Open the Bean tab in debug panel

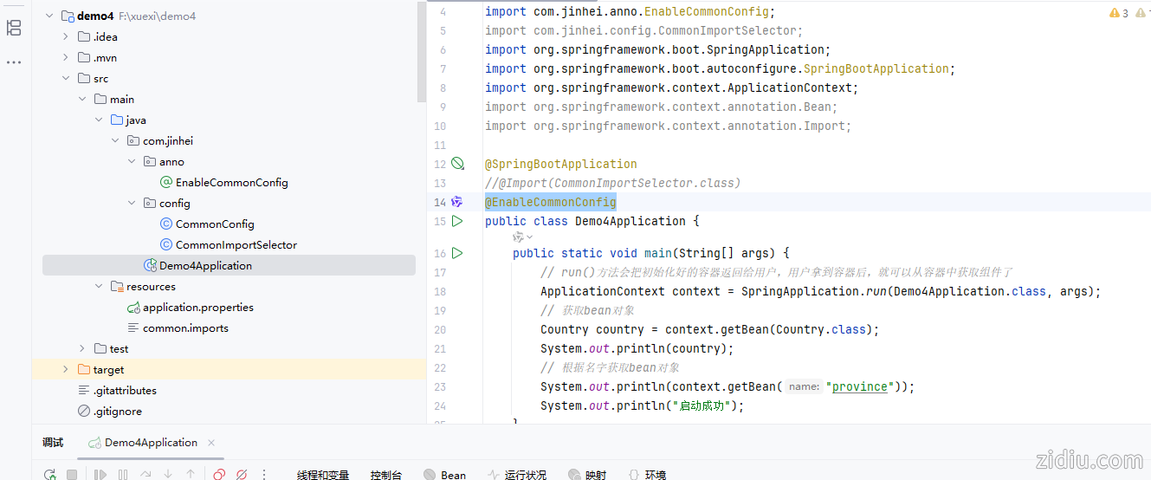pyautogui.click(x=445, y=475)
